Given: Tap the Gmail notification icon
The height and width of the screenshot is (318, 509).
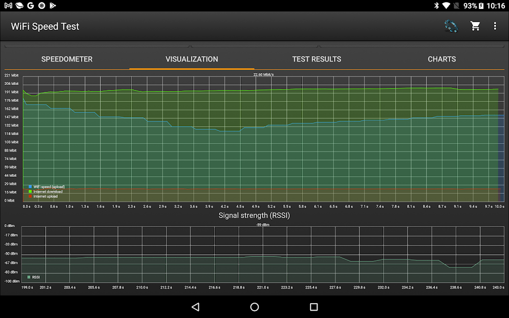Looking at the screenshot, I should pyautogui.click(x=8, y=5).
